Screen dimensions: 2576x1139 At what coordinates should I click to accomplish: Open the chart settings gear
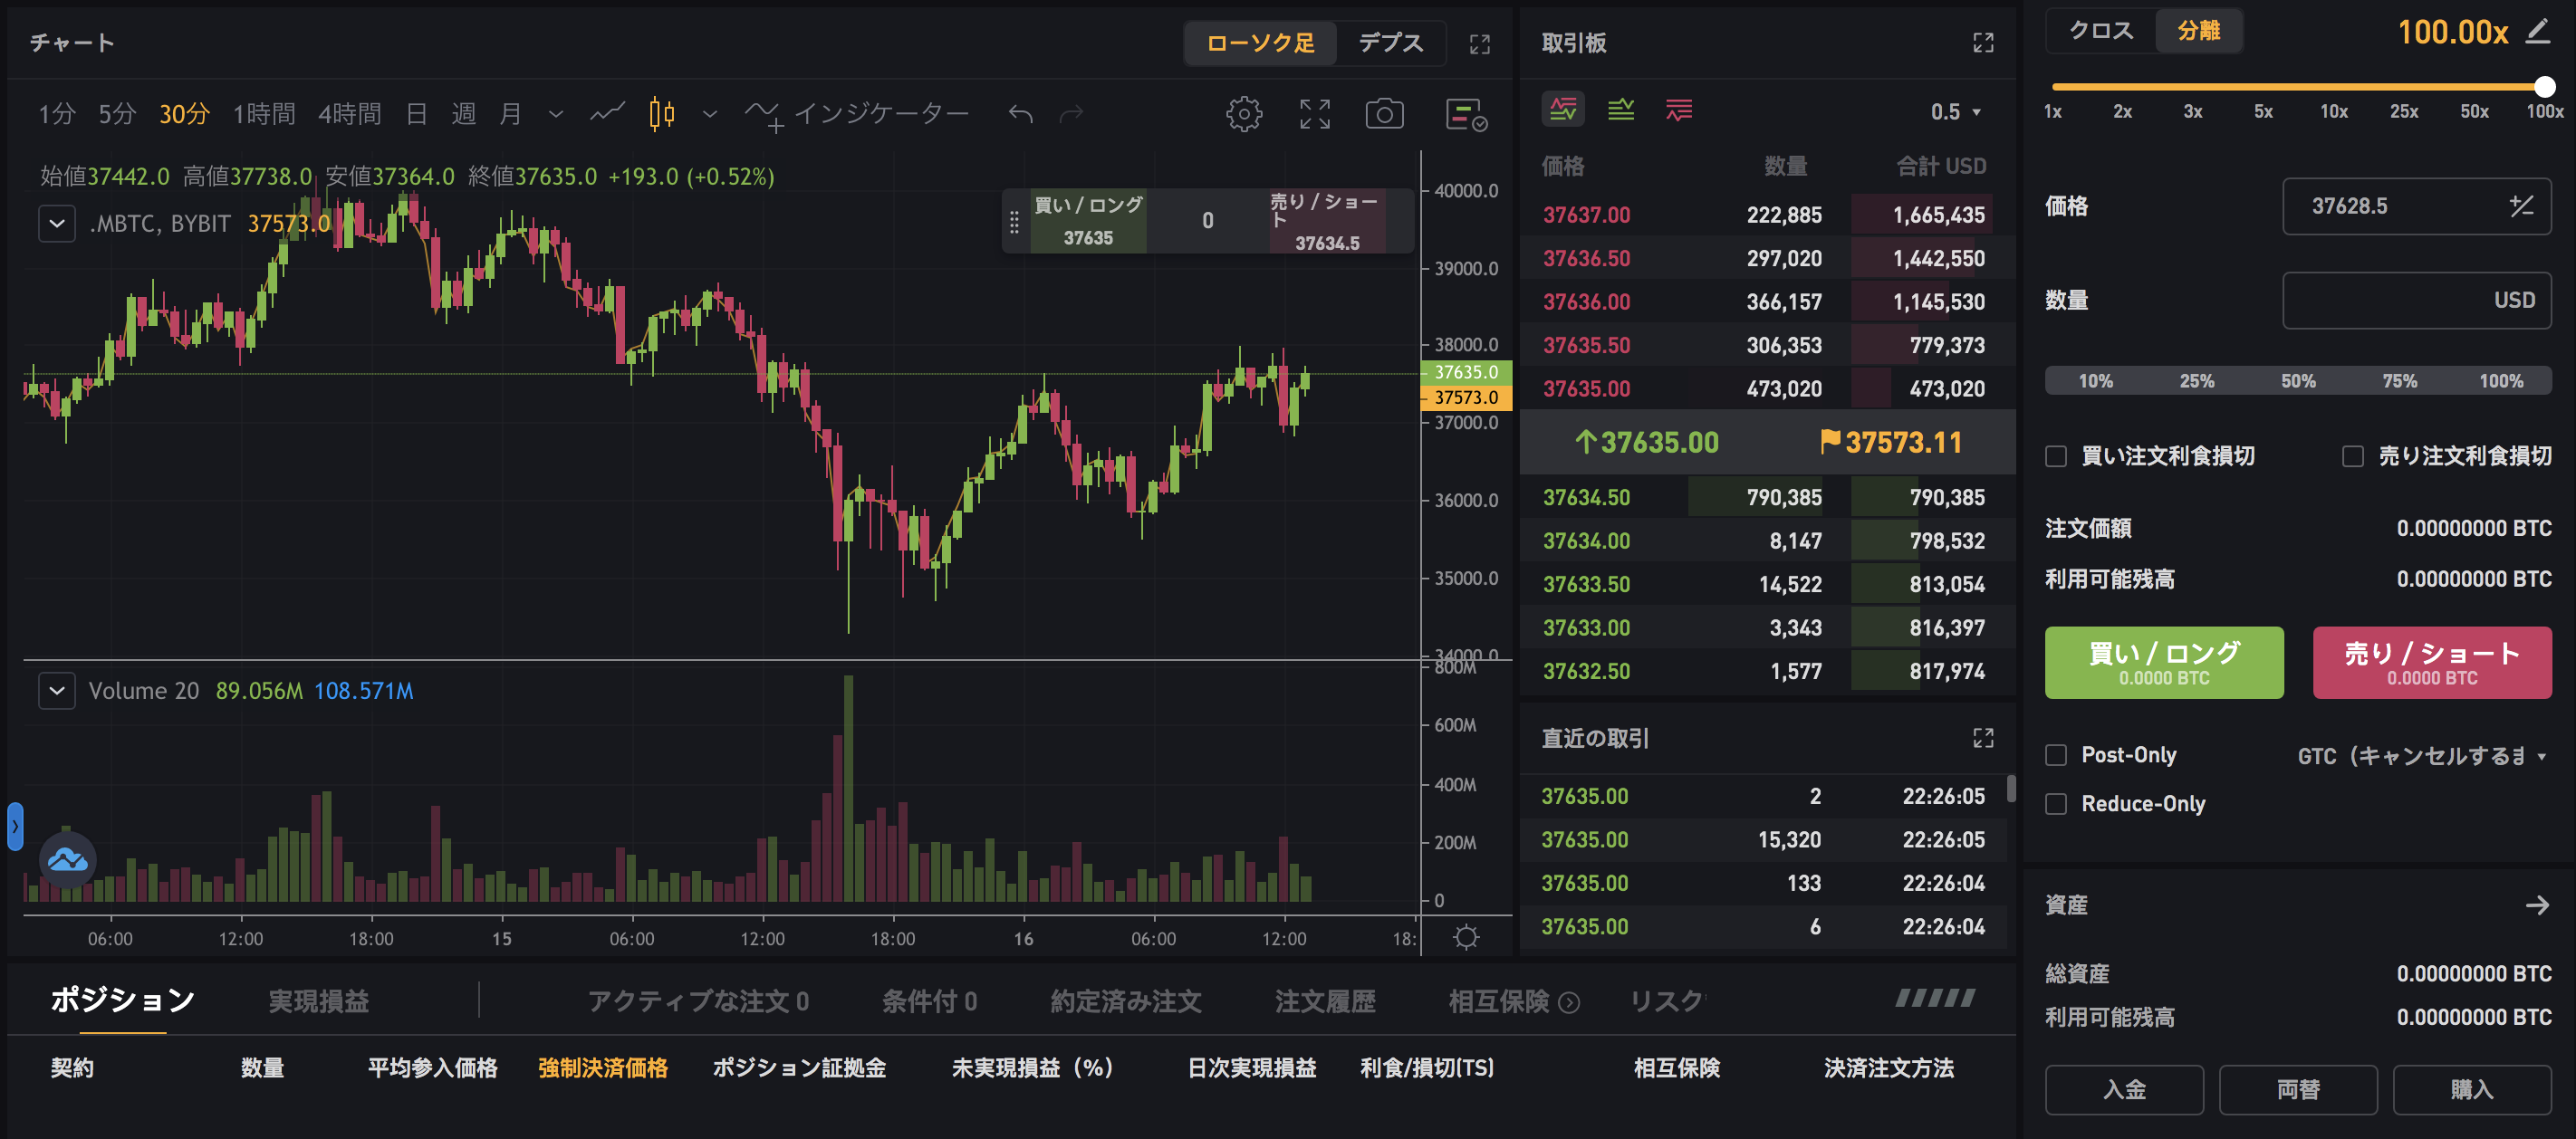(1244, 113)
